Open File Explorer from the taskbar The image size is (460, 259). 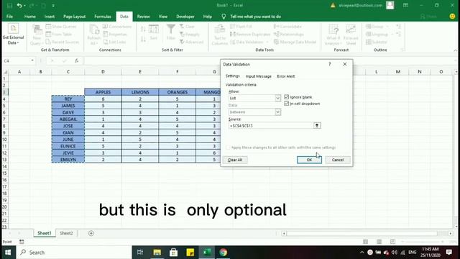point(157,253)
